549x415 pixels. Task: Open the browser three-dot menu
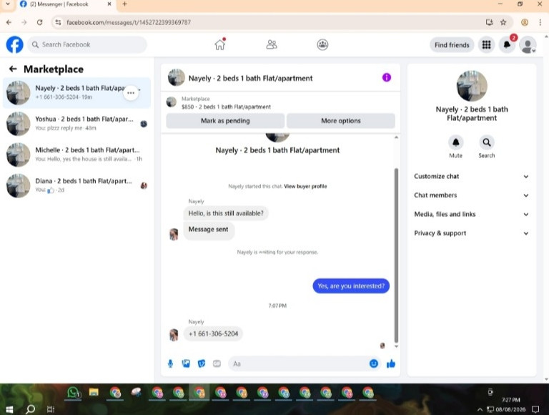pos(540,22)
